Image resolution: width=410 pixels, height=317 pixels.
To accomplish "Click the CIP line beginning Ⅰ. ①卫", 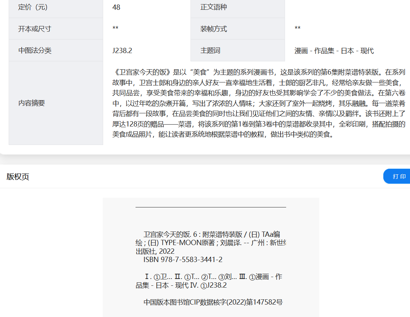I will tap(213, 277).
